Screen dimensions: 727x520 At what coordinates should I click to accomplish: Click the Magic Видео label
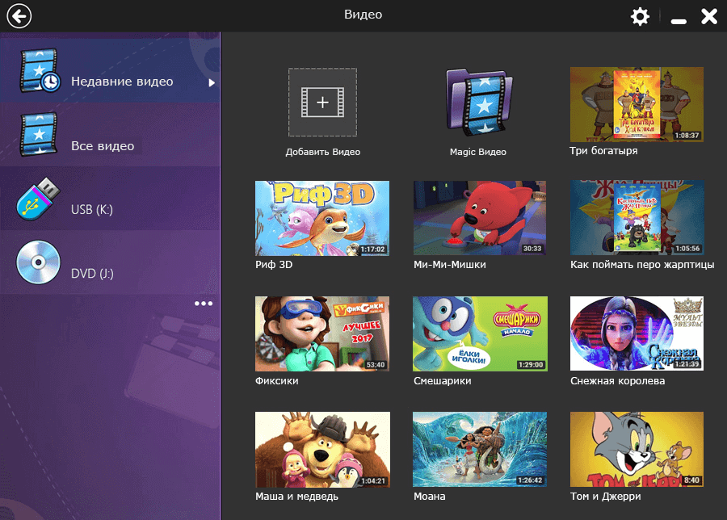point(478,152)
